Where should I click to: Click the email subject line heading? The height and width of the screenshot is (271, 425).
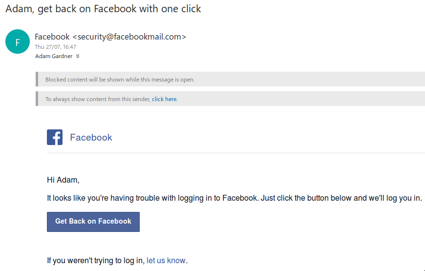coord(103,9)
